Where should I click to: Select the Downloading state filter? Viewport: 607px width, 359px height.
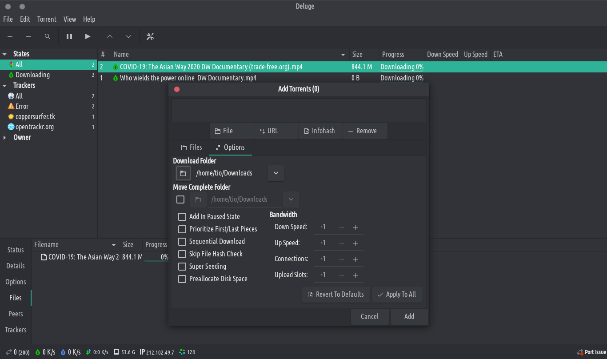click(48, 75)
